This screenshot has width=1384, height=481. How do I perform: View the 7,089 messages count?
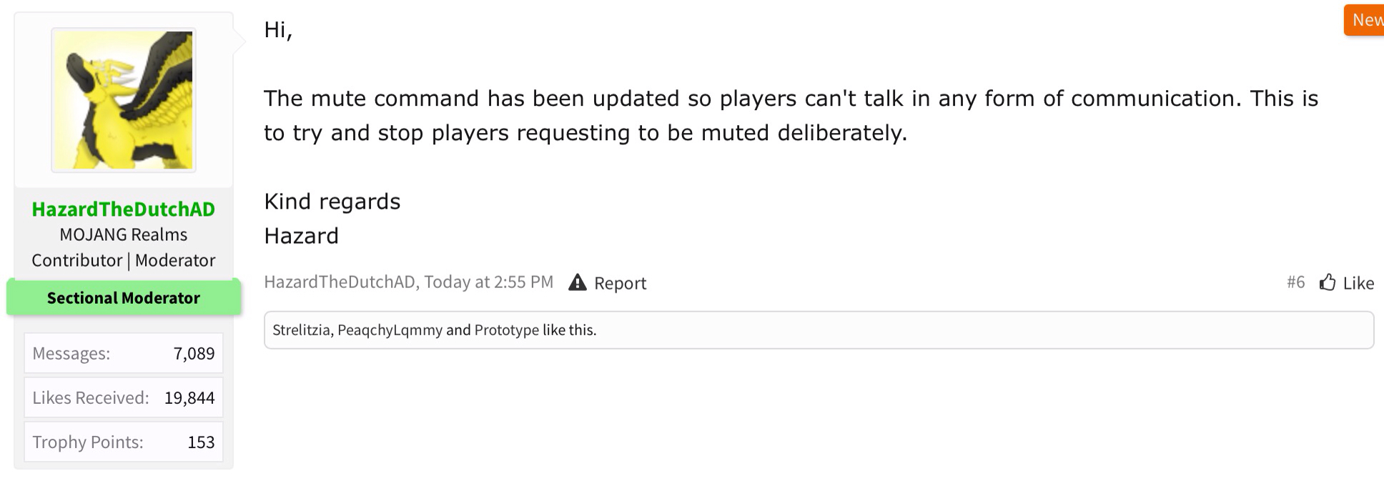(194, 354)
